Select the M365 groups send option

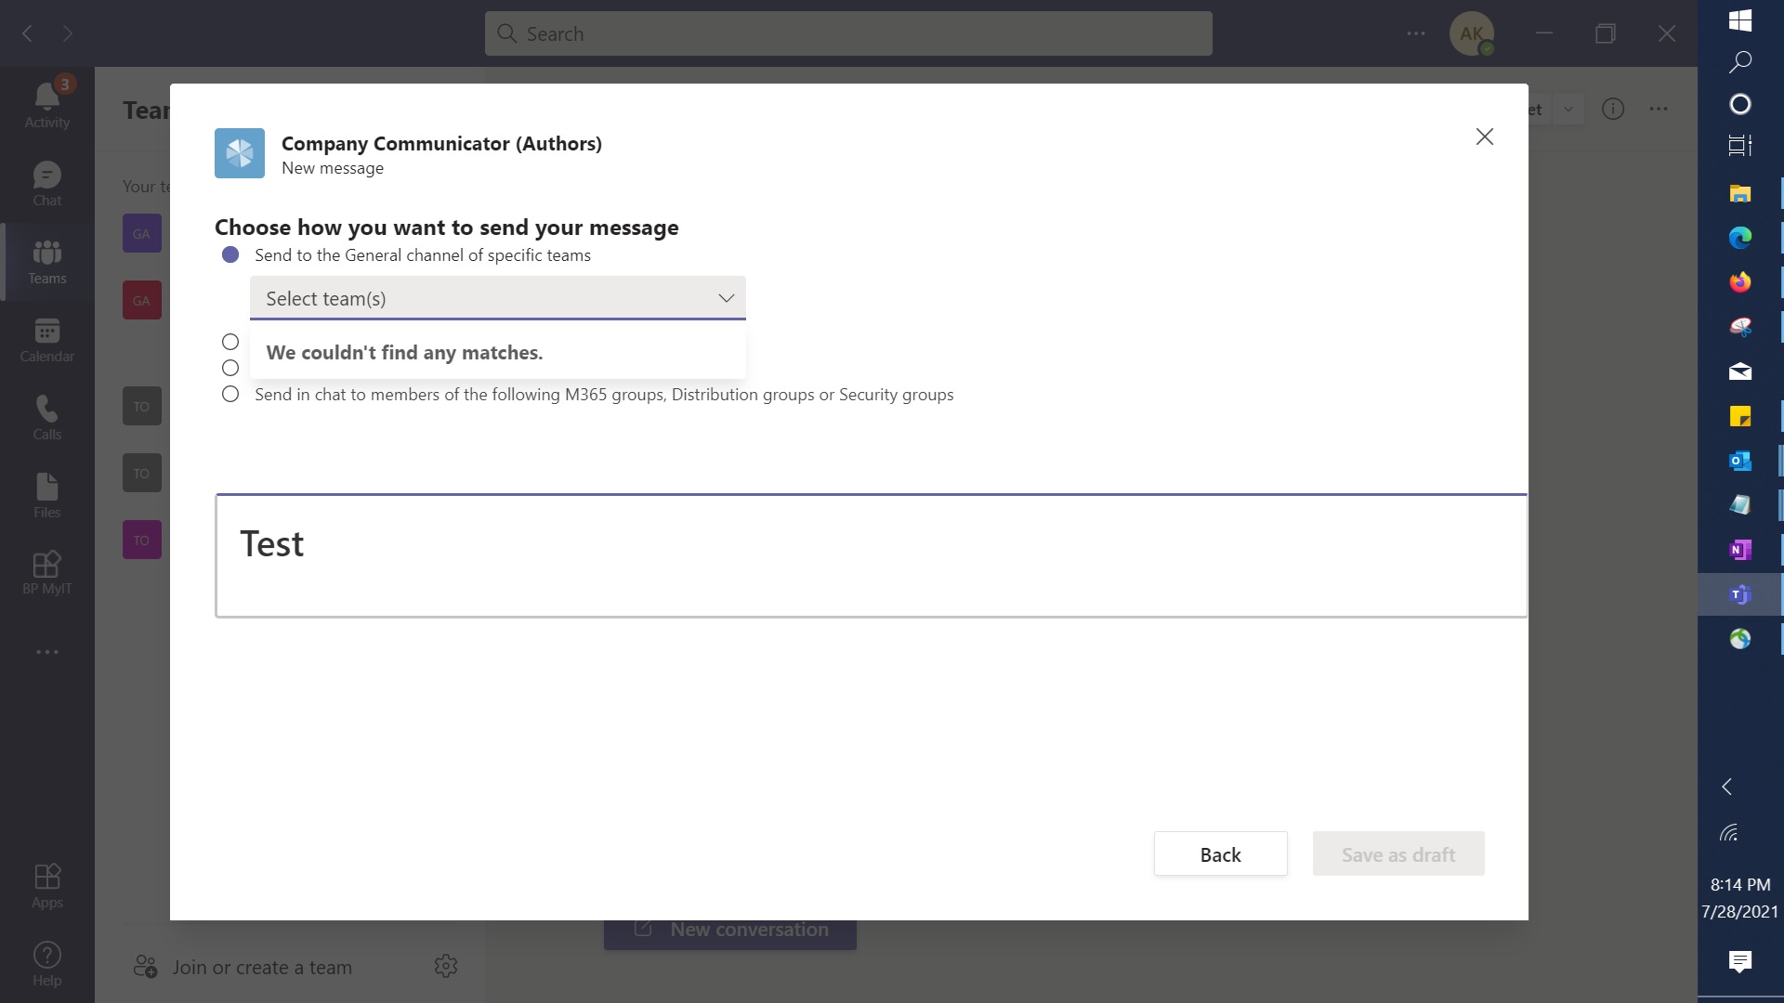[x=230, y=394]
